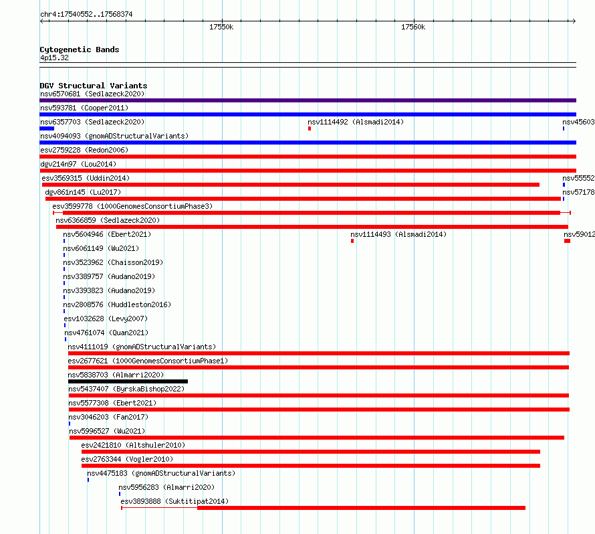
Task: Click the nsv6570681 (Sedlazeck2020) purple variant bar
Action: 308,100
